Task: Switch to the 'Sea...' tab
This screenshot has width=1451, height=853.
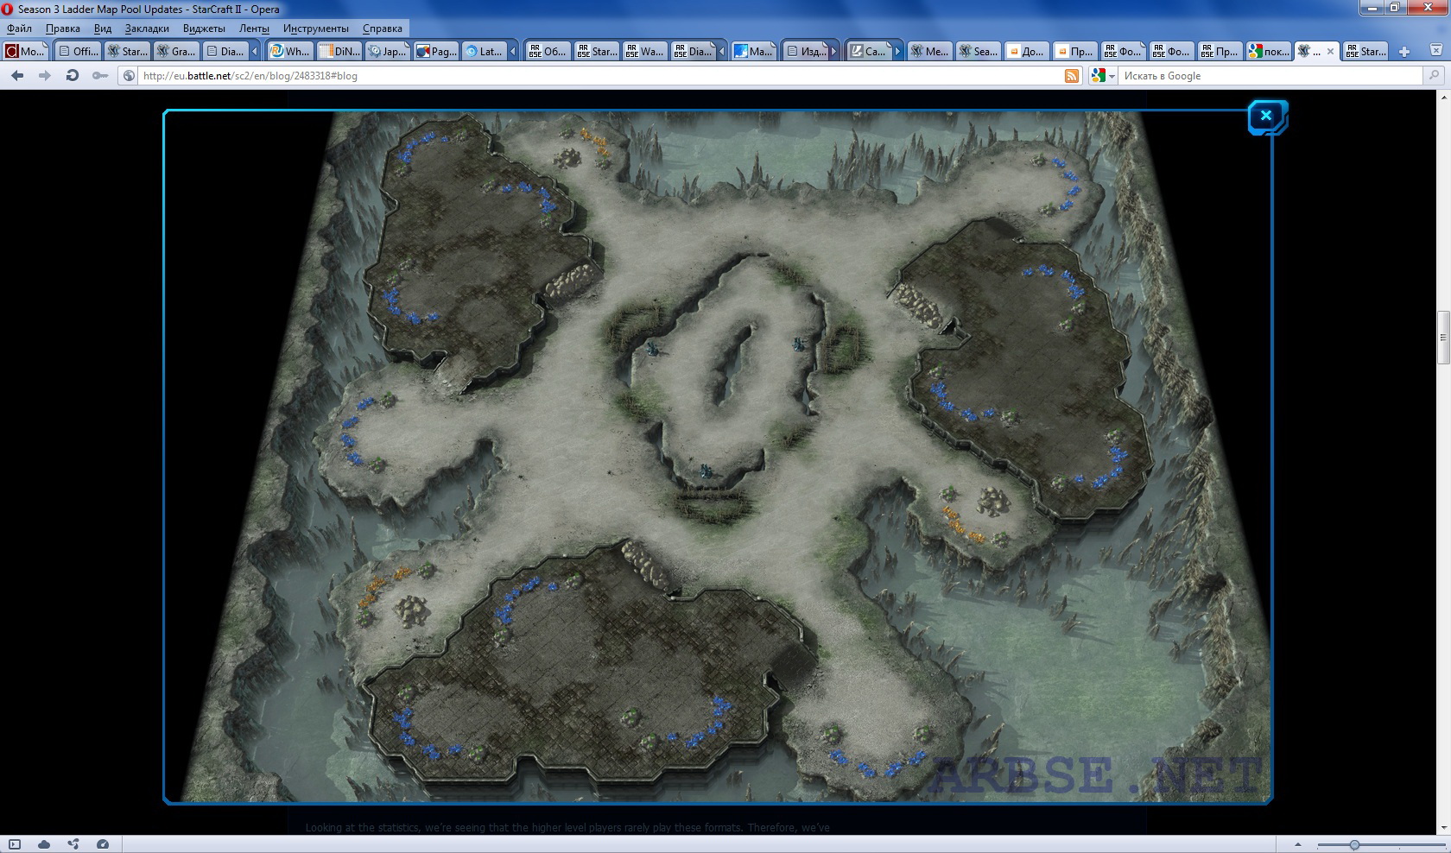Action: [x=978, y=52]
